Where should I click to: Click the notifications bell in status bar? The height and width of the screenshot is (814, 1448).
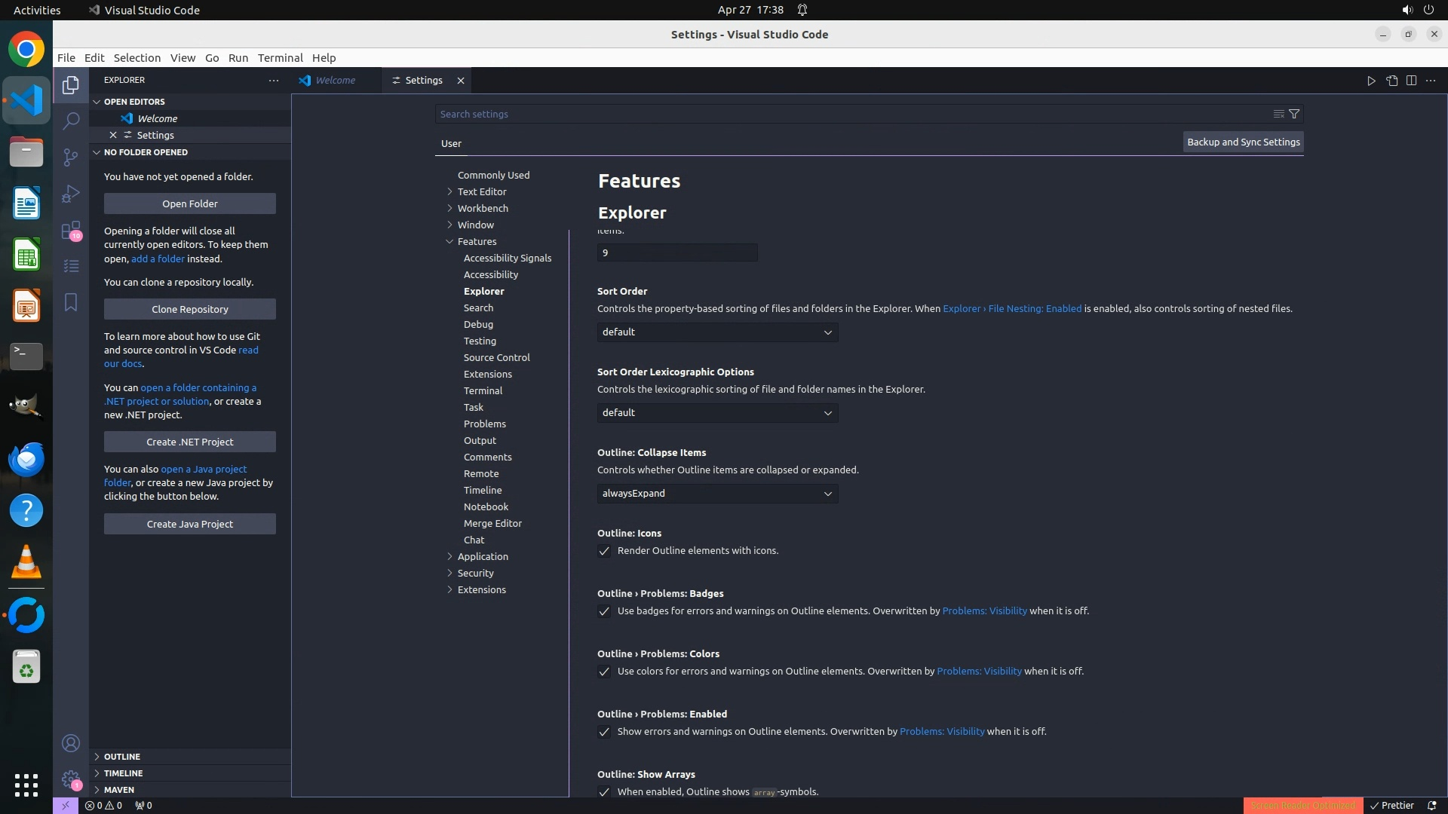[x=1431, y=805]
